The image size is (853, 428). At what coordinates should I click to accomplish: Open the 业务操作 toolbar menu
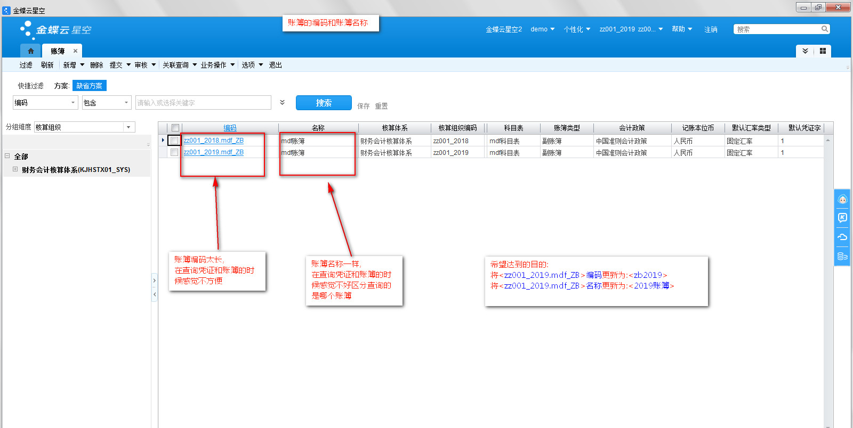218,65
